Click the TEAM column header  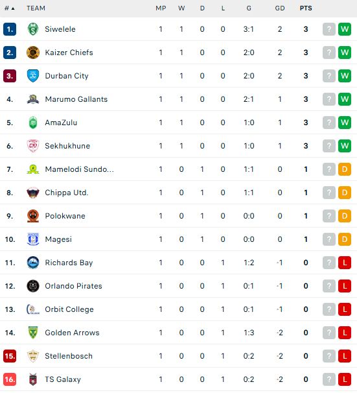coord(36,8)
